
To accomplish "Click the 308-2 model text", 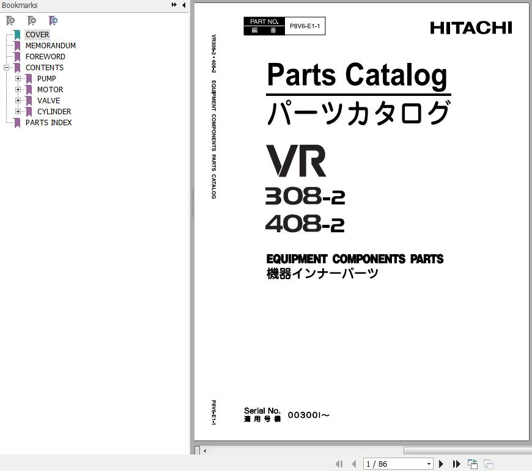I will [305, 196].
